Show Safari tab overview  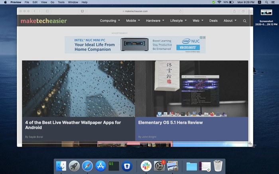tap(243, 11)
